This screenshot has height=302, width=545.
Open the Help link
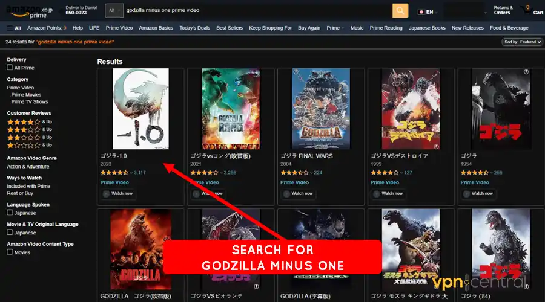point(78,28)
